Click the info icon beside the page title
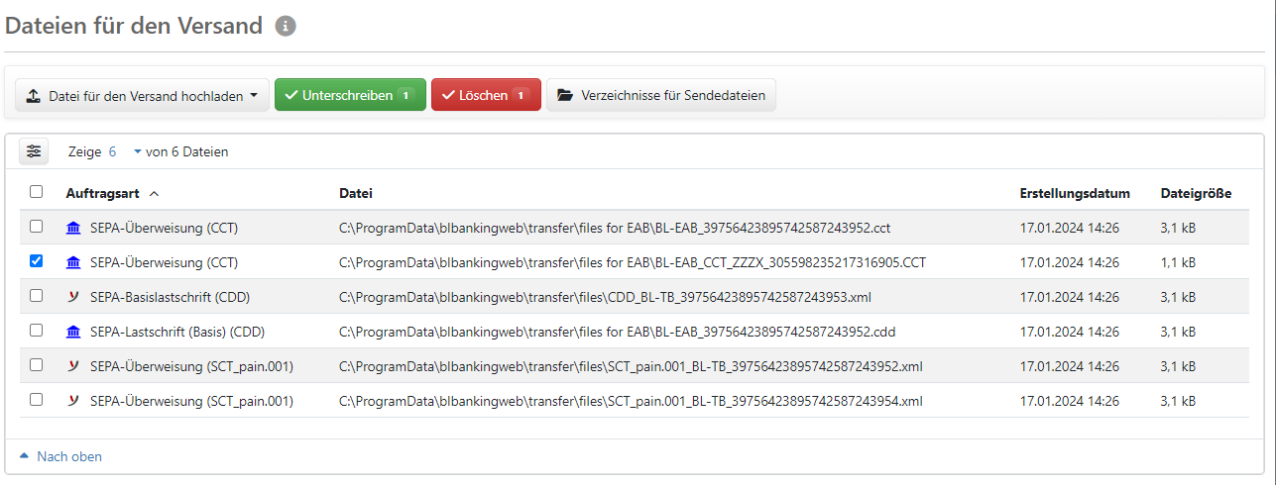 [x=286, y=27]
